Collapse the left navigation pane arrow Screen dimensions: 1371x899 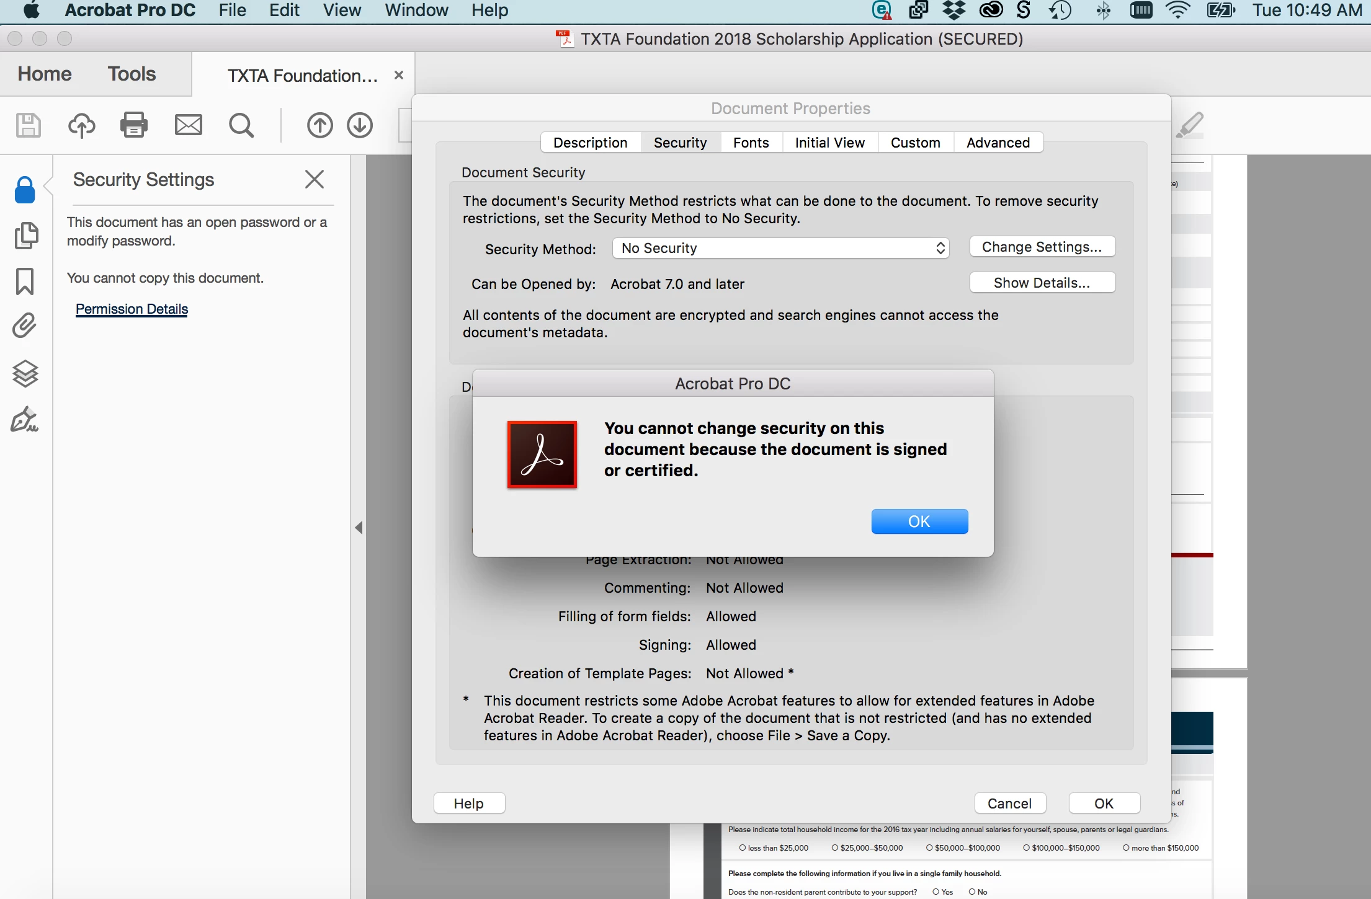pos(359,528)
